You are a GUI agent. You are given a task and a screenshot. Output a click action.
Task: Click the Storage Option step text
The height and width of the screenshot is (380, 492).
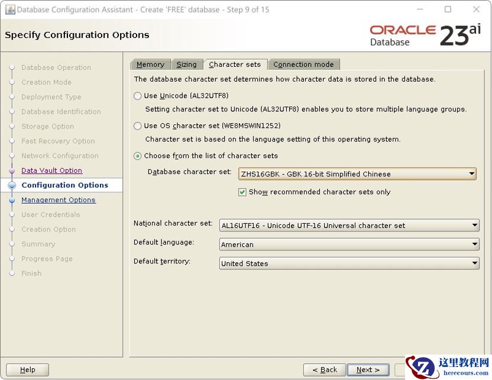click(x=48, y=126)
